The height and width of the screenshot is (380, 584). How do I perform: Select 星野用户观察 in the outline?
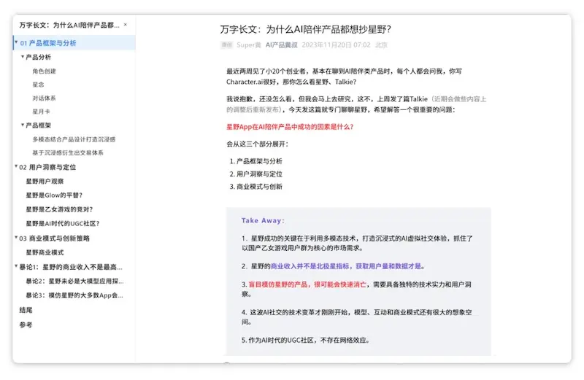45,182
